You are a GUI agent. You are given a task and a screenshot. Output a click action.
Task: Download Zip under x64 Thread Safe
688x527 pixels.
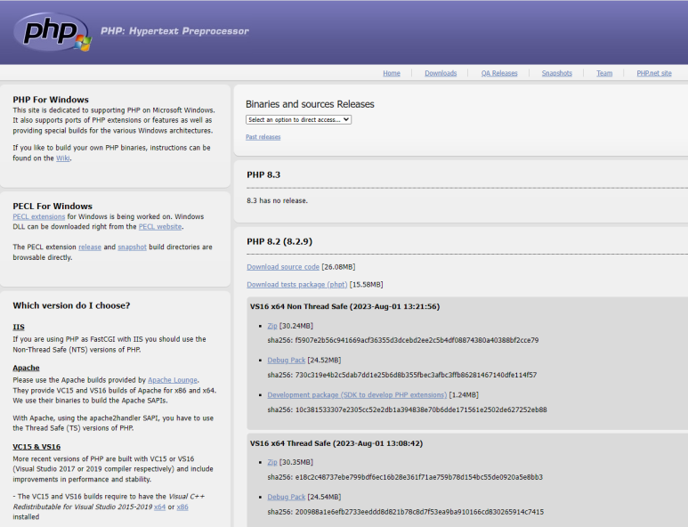point(272,462)
